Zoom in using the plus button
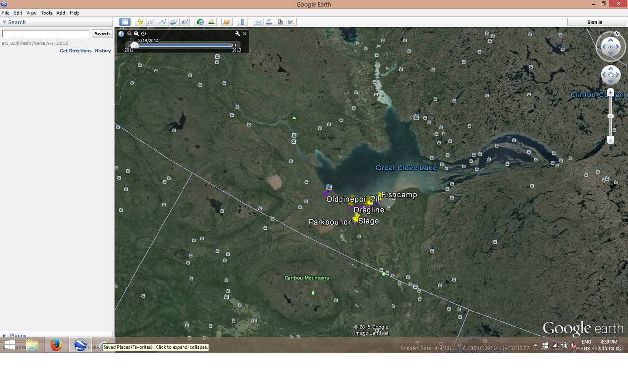The image size is (628, 384). [x=611, y=93]
